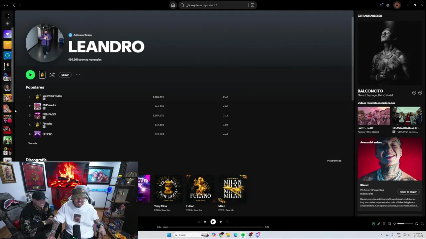
Task: Open the Liked Songs purple heart playlist
Action: click(7, 34)
